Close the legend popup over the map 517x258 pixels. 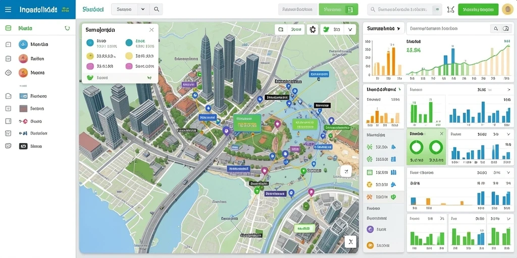coord(151,30)
